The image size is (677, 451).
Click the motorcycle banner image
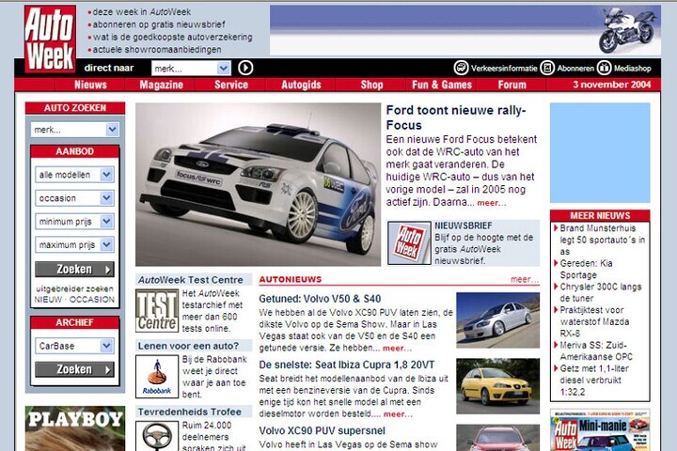(465, 30)
